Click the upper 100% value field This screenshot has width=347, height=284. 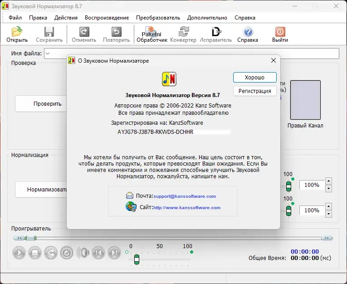click(312, 185)
